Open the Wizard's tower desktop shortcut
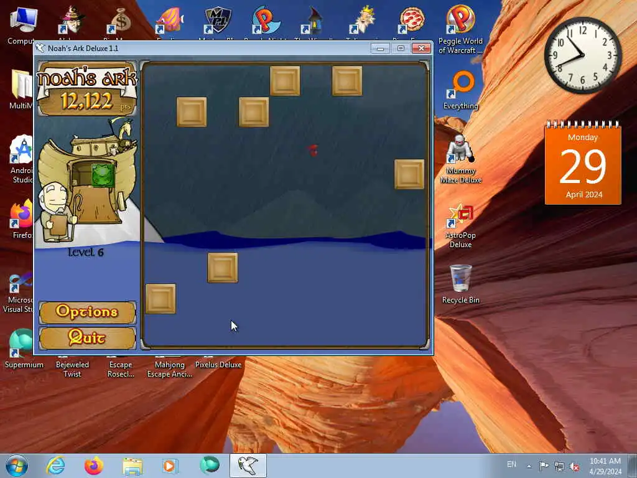 pyautogui.click(x=314, y=21)
